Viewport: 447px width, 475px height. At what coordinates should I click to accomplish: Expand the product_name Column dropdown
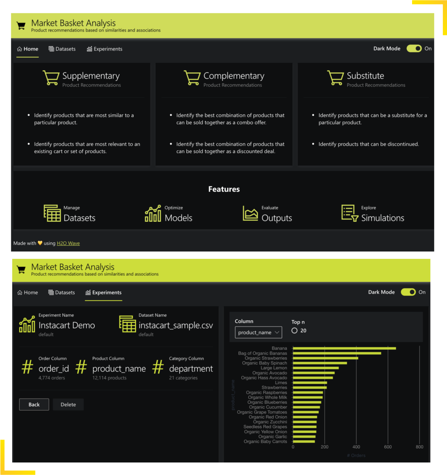click(x=258, y=332)
